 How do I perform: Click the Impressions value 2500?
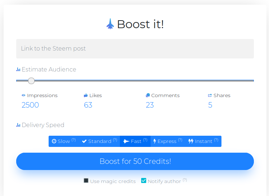tap(30, 105)
